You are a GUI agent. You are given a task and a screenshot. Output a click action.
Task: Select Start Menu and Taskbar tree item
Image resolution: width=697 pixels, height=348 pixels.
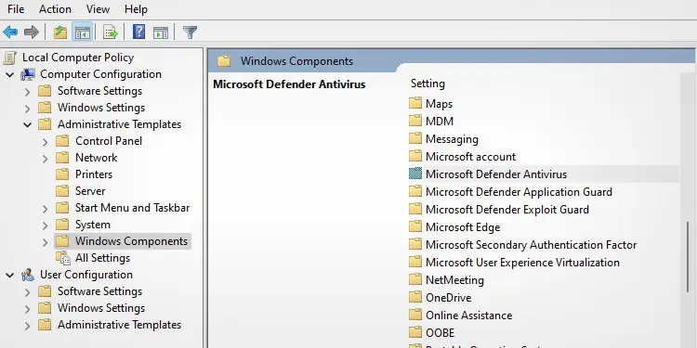[x=133, y=208]
